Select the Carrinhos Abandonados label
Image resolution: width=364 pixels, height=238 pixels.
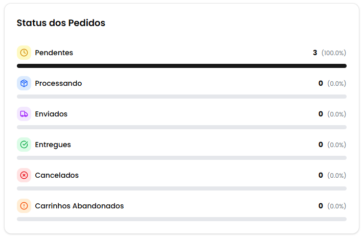(x=79, y=206)
